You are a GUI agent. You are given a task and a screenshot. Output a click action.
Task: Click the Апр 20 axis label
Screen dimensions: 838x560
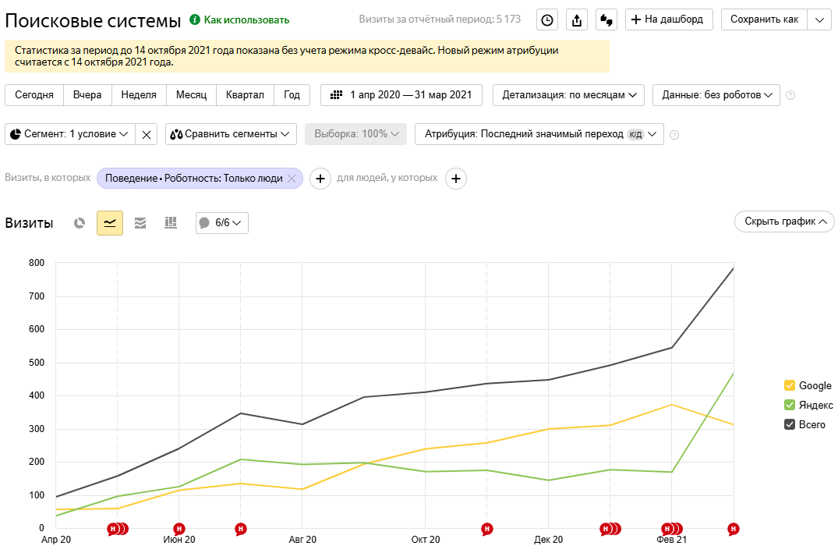coord(56,540)
